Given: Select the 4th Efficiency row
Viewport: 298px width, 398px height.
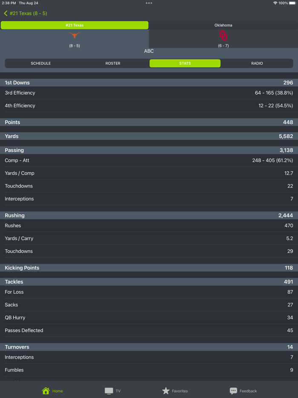Looking at the screenshot, I should (x=149, y=106).
